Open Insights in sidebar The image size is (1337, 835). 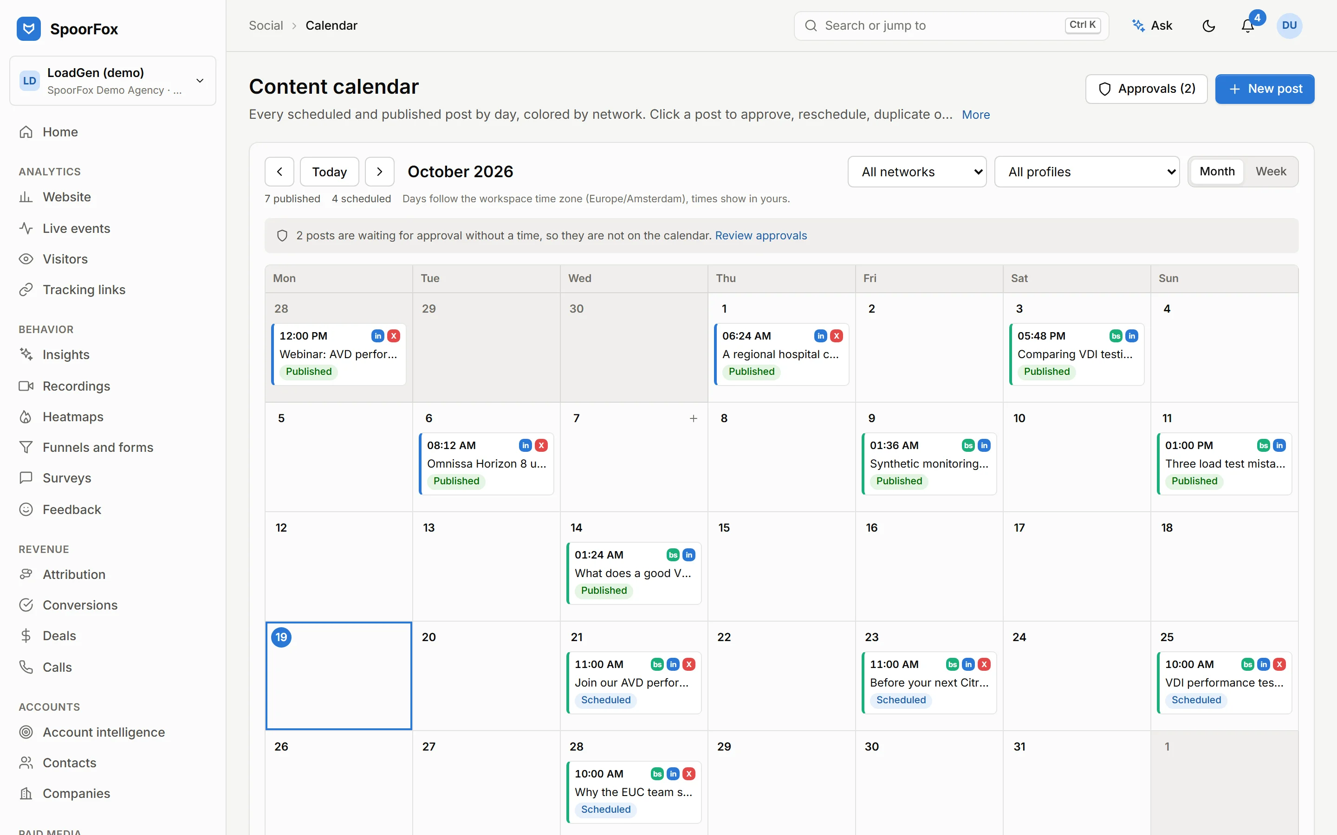[113, 354]
